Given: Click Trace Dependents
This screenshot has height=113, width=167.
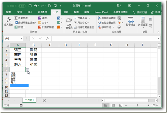Looking at the screenshot, I should (x=107, y=23).
